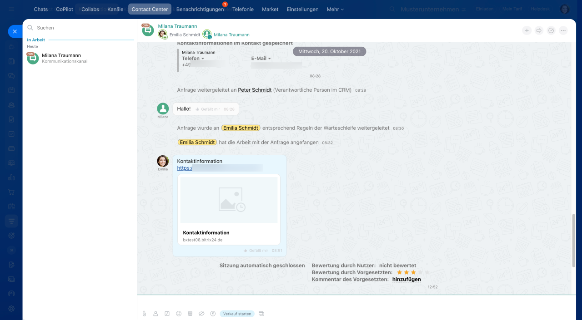Viewport: 582px width, 320px height.
Task: Click the user profile avatar at top right
Action: point(565,9)
